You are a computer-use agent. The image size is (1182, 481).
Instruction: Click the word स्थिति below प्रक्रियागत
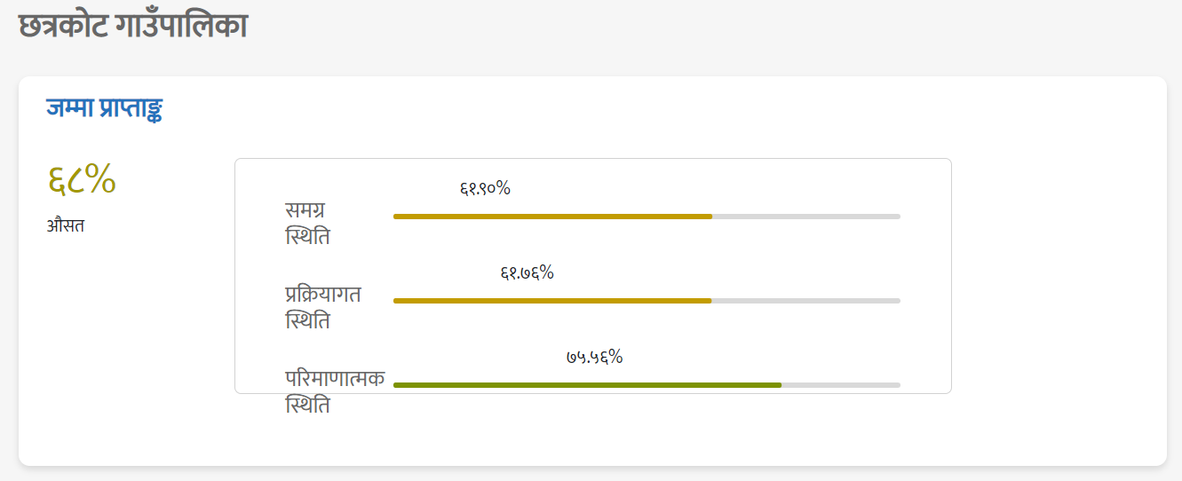click(x=307, y=321)
